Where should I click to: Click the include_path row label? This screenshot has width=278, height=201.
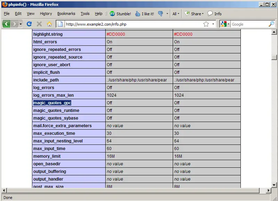46,80
